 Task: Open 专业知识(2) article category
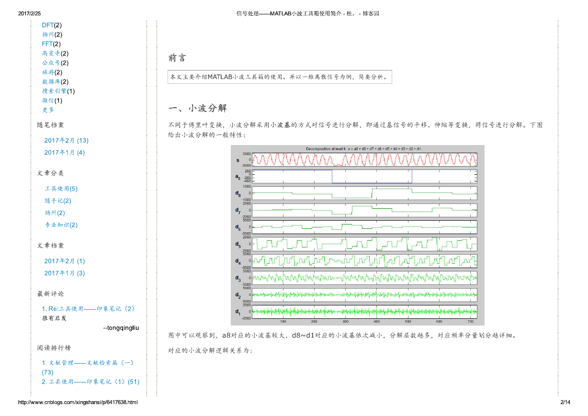61,225
